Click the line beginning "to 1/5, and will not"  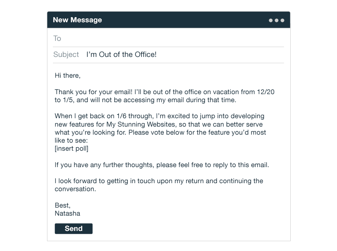point(145,100)
